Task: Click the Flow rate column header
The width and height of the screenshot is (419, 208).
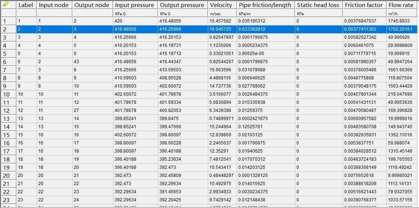Action: pos(400,5)
